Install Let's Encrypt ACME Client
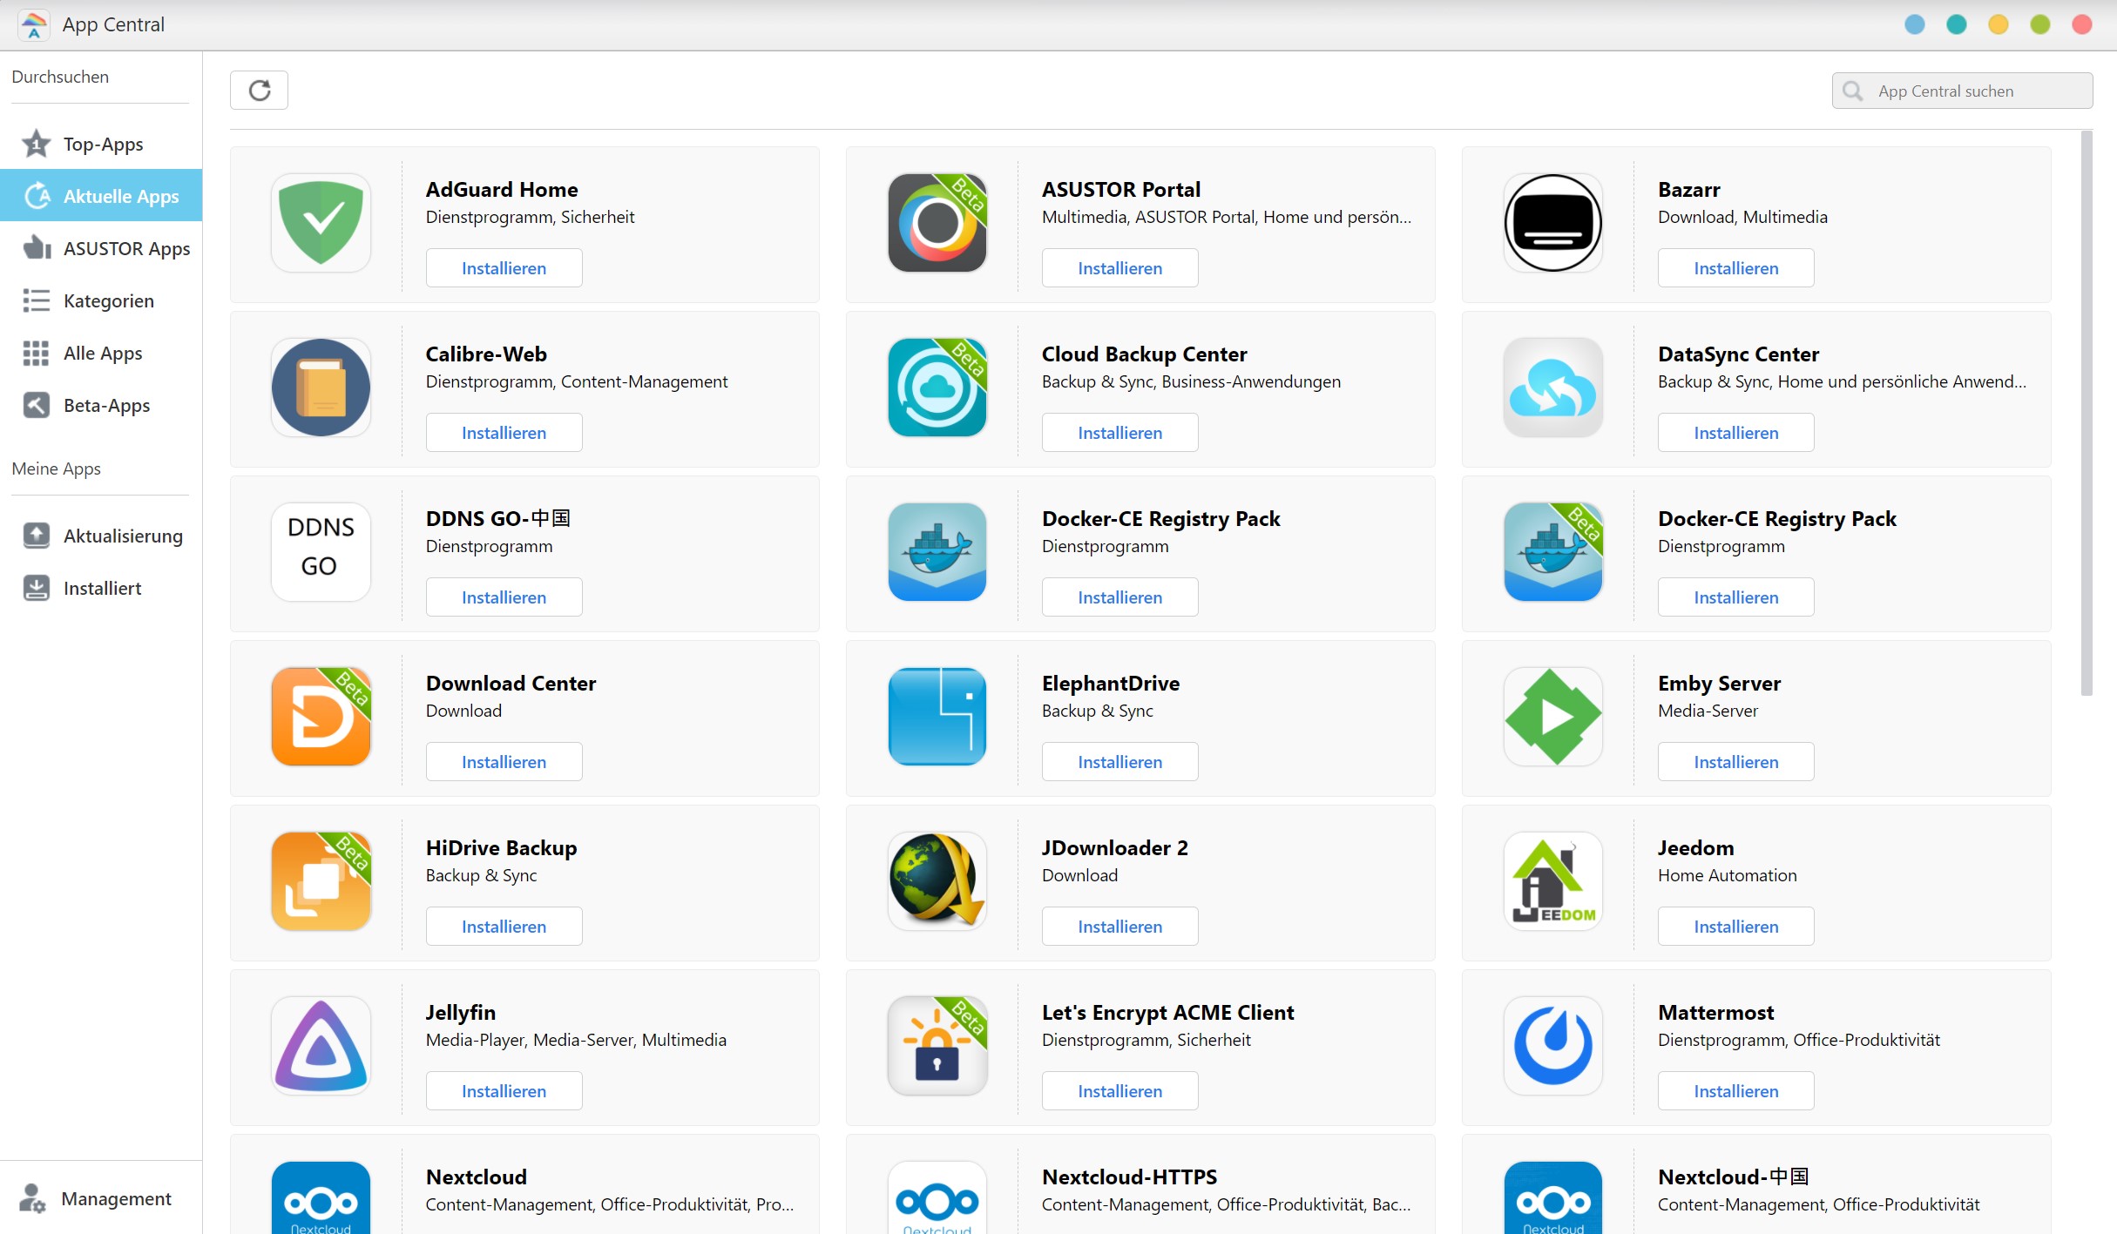 click(x=1119, y=1091)
